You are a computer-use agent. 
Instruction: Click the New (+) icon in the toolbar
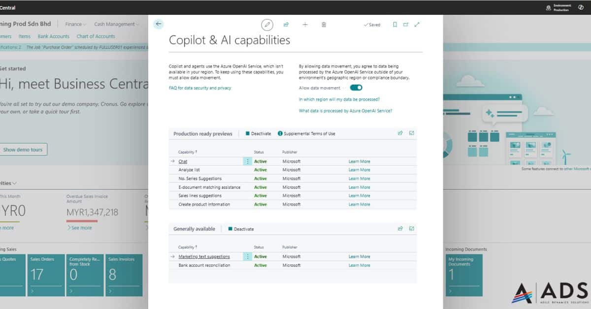tap(305, 24)
